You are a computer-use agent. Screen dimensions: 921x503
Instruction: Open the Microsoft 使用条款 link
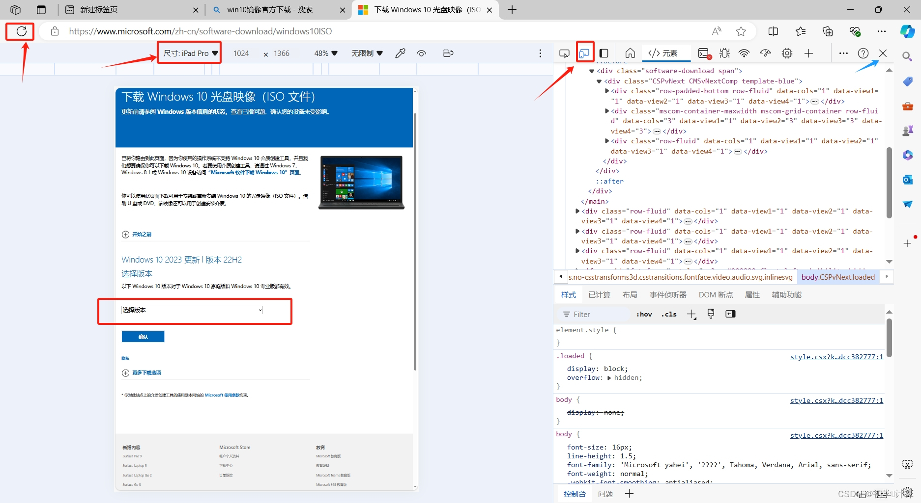click(x=222, y=395)
